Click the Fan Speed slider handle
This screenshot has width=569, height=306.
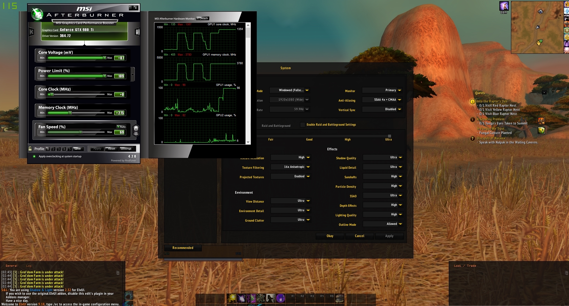81,132
